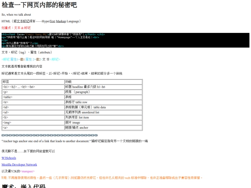The width and height of the screenshot is (251, 188).
Task: Click the cell containing 'table row'
Action: (103, 102)
